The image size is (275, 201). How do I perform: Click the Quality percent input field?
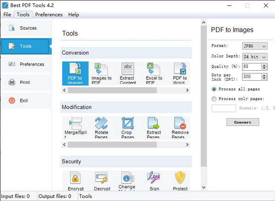[x=252, y=67]
